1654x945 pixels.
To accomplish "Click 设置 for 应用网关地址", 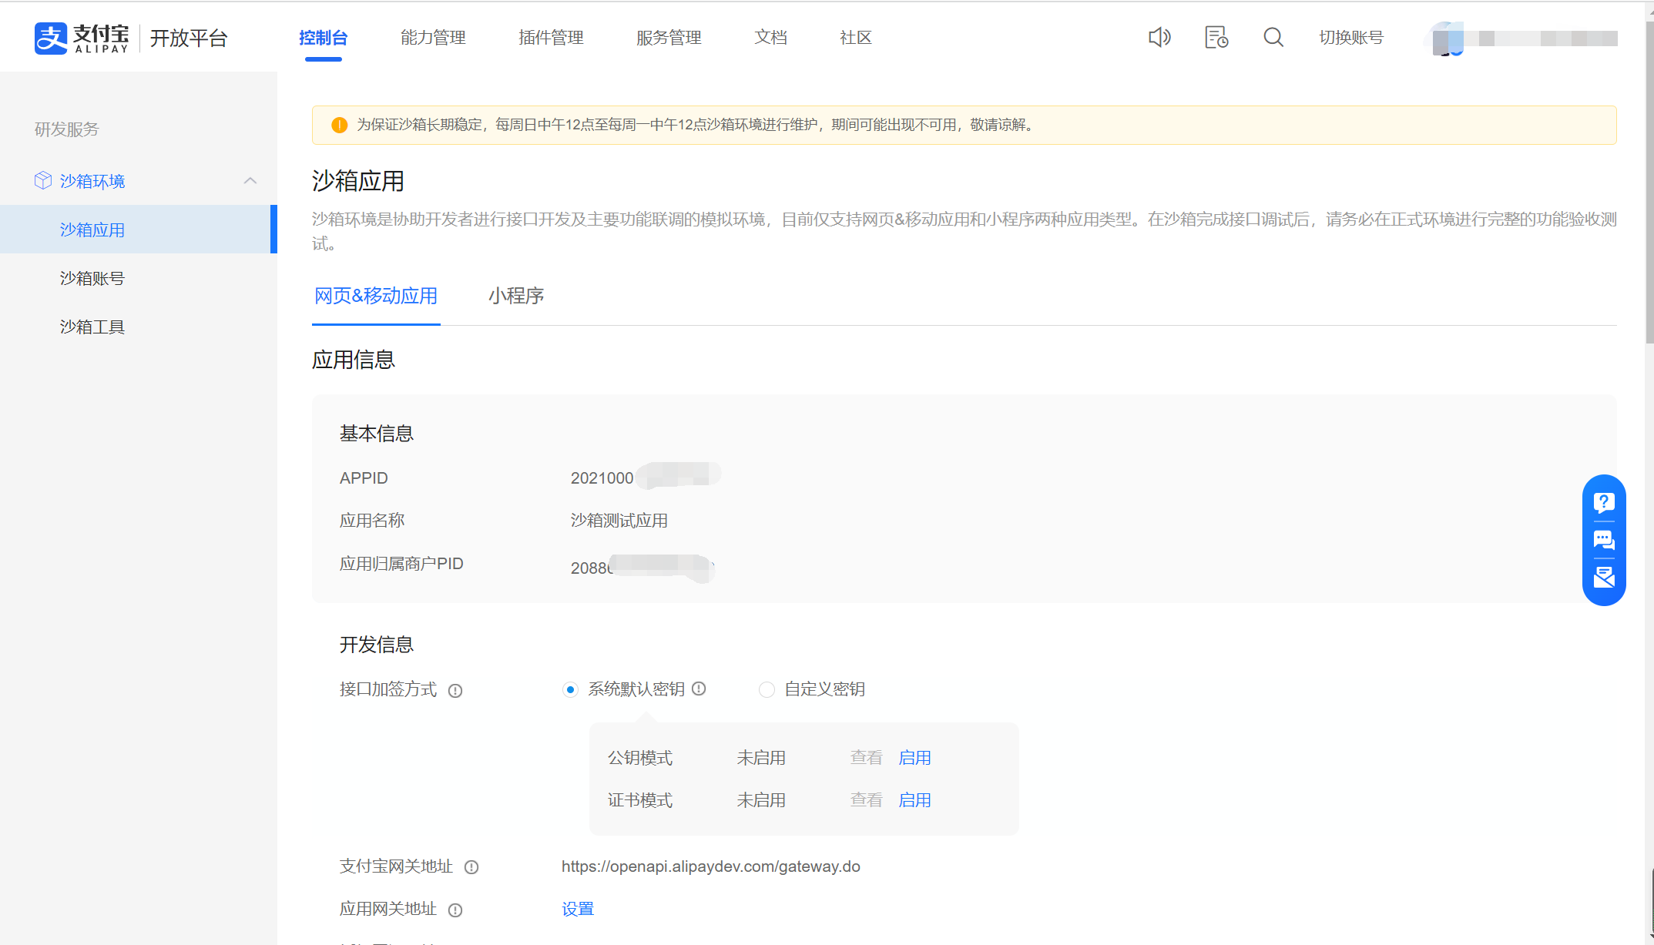I will [578, 910].
